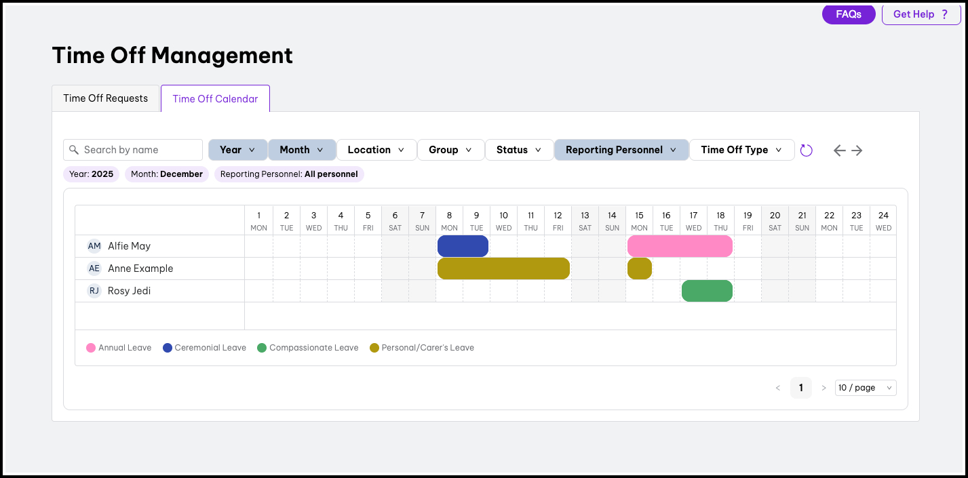The width and height of the screenshot is (968, 478).
Task: Select Rosy Jedi's green Compassionate Leave block
Action: pyautogui.click(x=707, y=291)
